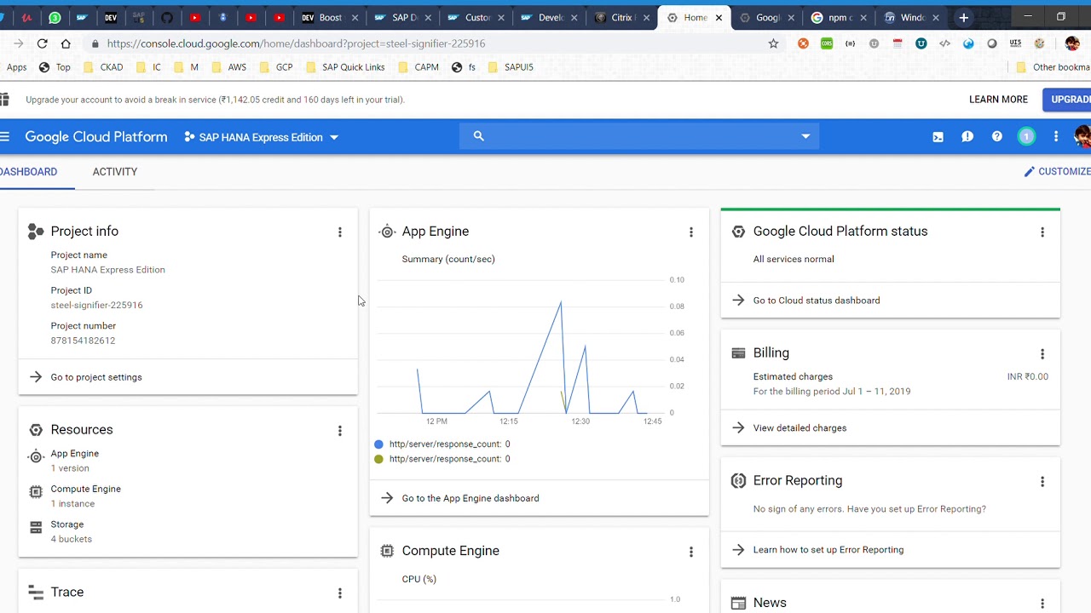This screenshot has height=613, width=1091.
Task: Click the INR ₹0.00 estimated charges value
Action: coord(1028,376)
